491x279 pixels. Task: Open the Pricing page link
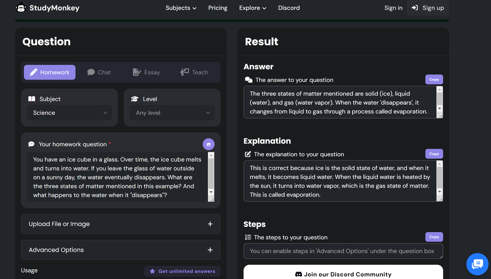point(217,8)
